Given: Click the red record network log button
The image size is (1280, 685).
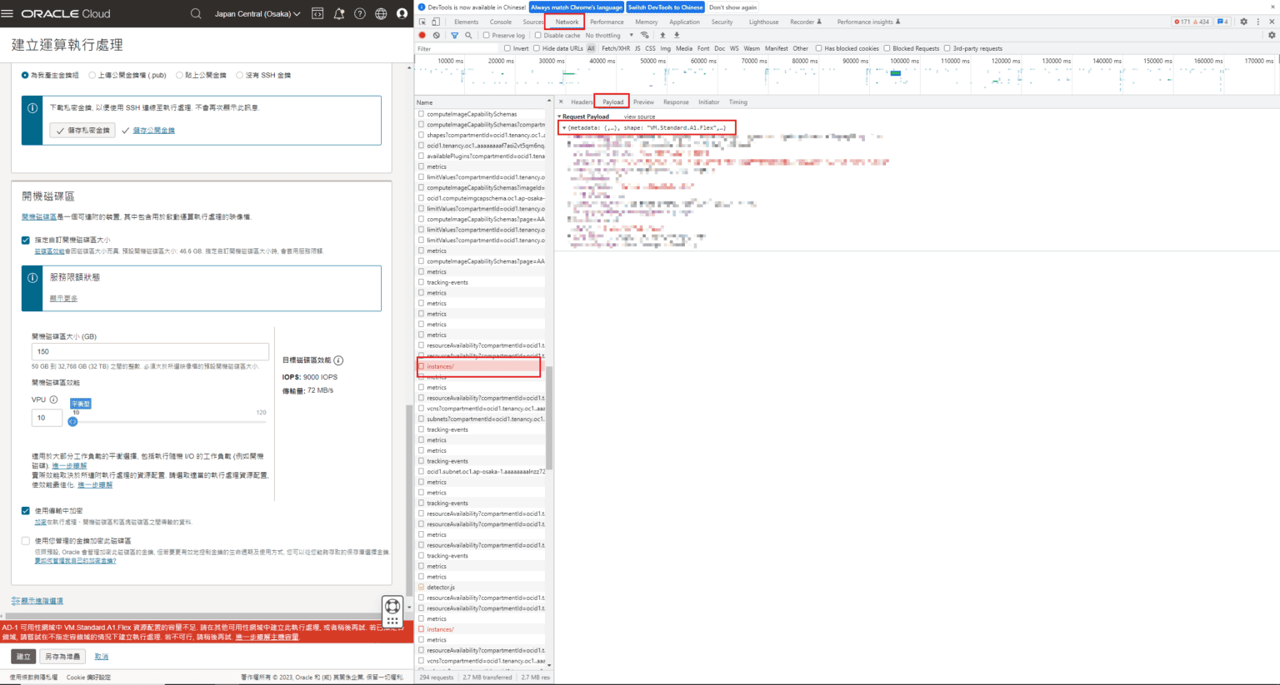Looking at the screenshot, I should point(422,35).
